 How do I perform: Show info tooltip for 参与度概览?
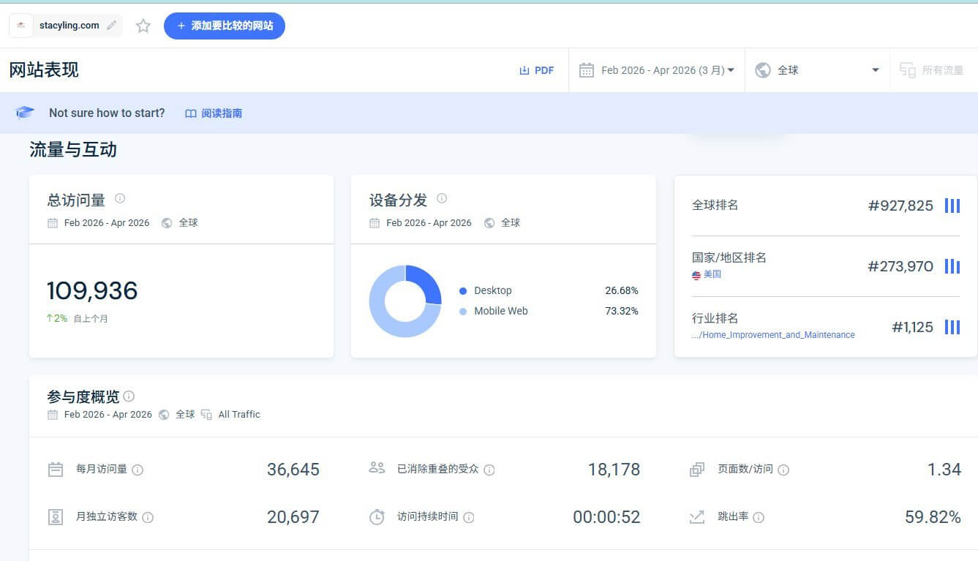pos(129,396)
